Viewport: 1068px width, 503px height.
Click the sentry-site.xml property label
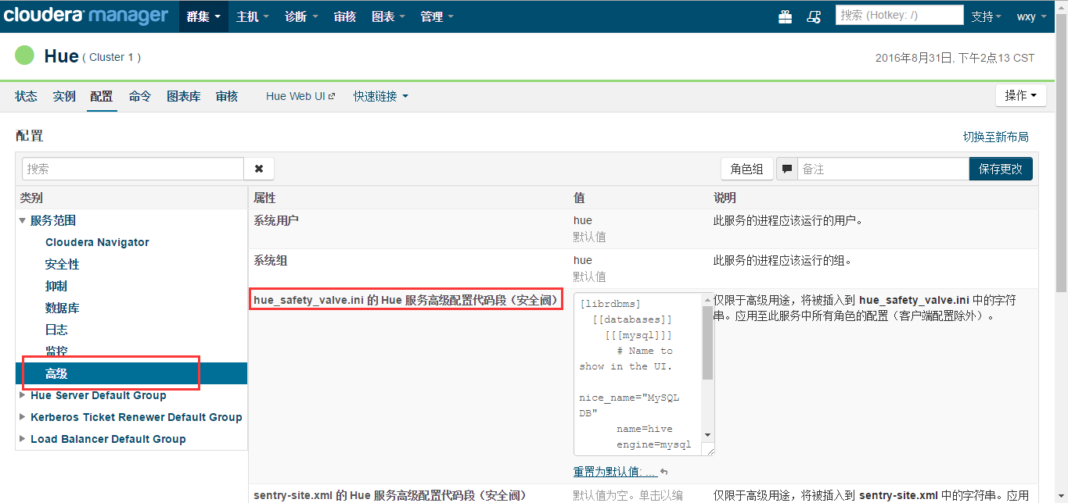390,495
